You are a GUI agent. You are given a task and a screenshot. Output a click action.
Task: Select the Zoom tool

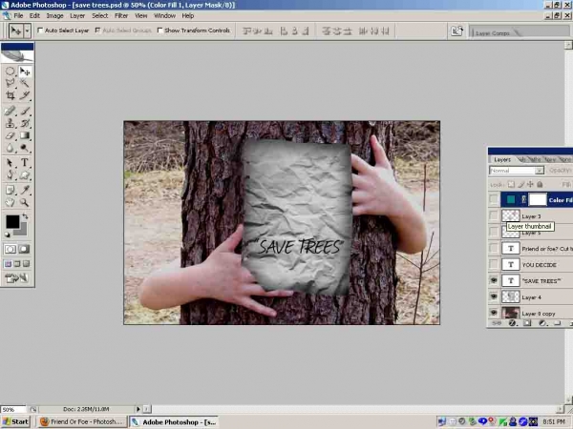(25, 202)
